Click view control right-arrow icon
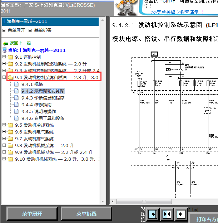The height and width of the screenshot is (223, 218). pyautogui.click(x=153, y=214)
